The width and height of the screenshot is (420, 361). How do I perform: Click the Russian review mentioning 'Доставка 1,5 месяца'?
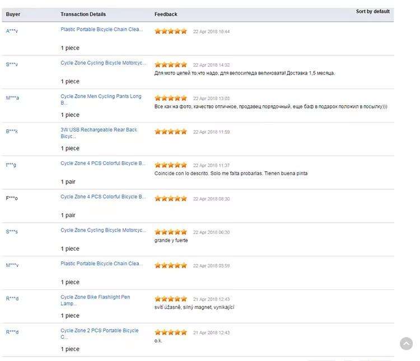tap(245, 73)
